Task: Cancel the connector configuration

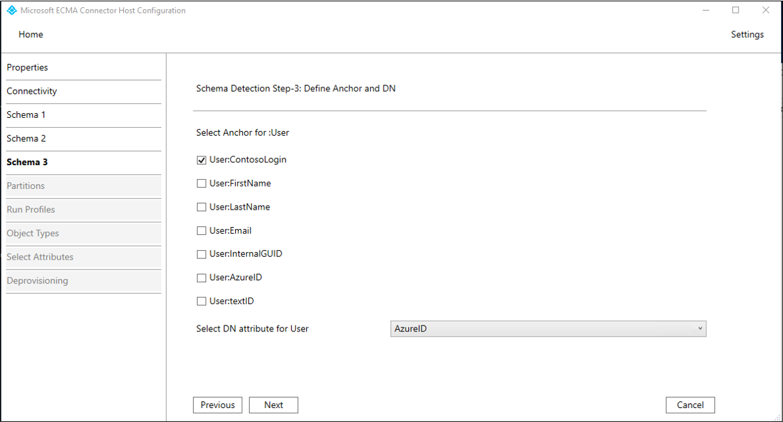Action: click(x=690, y=405)
